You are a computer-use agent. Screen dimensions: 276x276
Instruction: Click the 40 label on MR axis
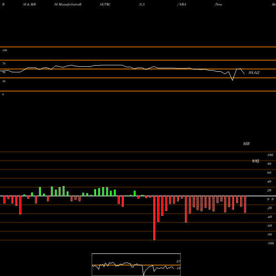[x=269, y=182]
